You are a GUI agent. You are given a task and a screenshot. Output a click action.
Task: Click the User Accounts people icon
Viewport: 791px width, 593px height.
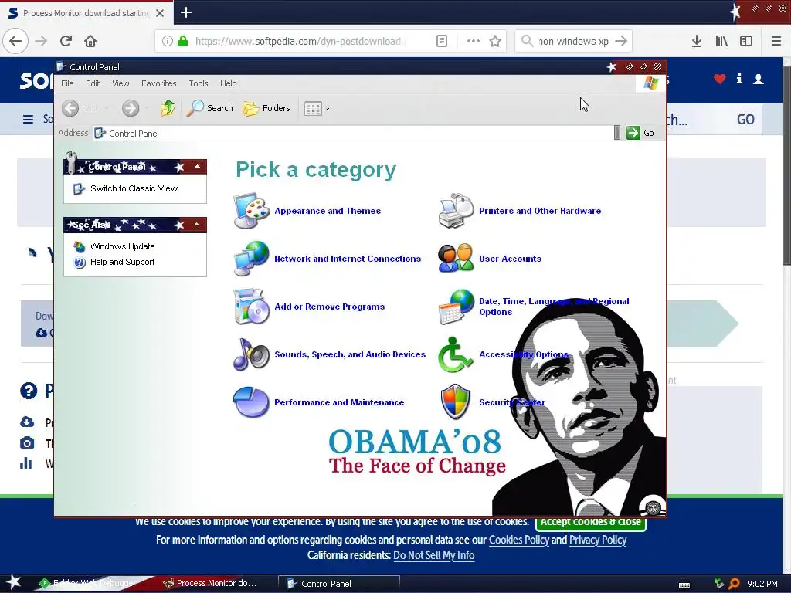tap(456, 258)
